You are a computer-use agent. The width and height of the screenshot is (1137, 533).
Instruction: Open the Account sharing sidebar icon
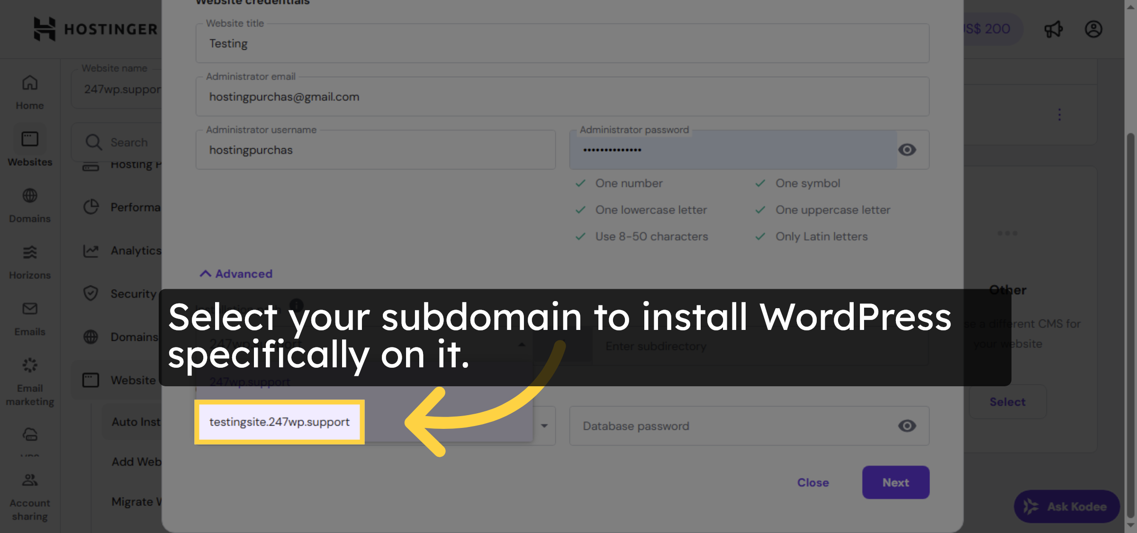[x=29, y=480]
